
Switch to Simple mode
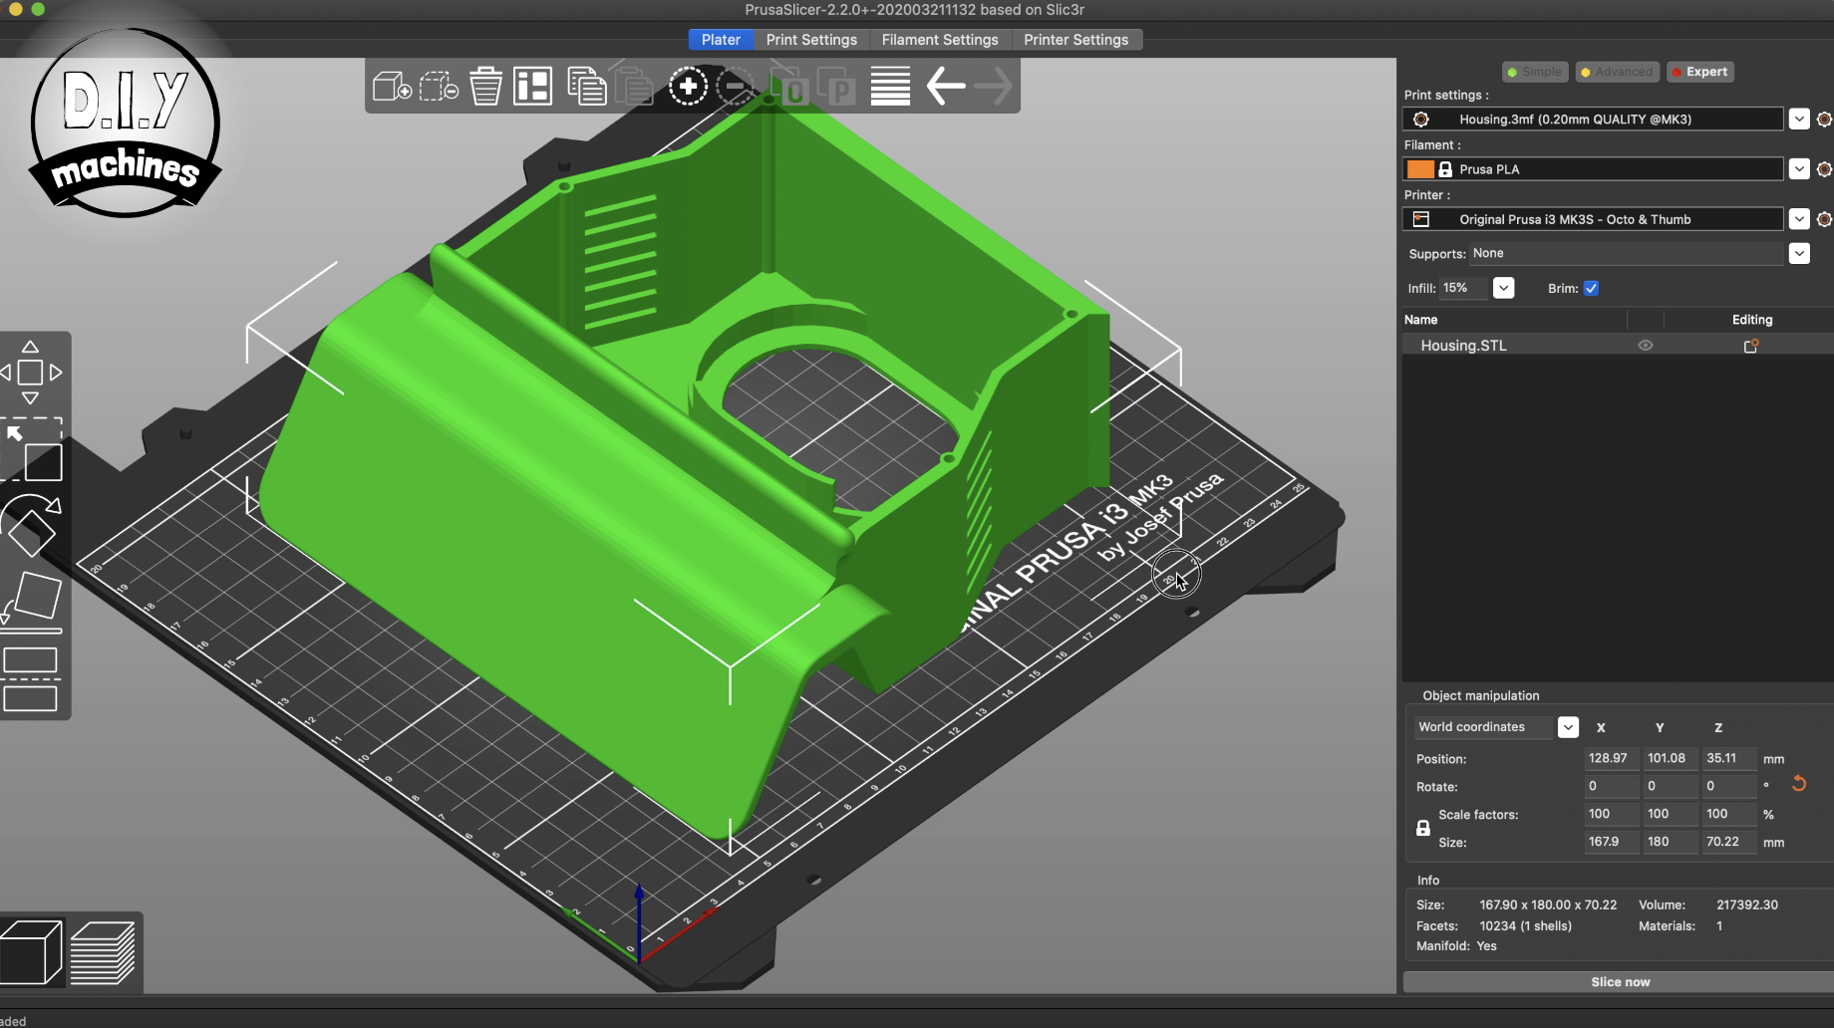point(1535,72)
